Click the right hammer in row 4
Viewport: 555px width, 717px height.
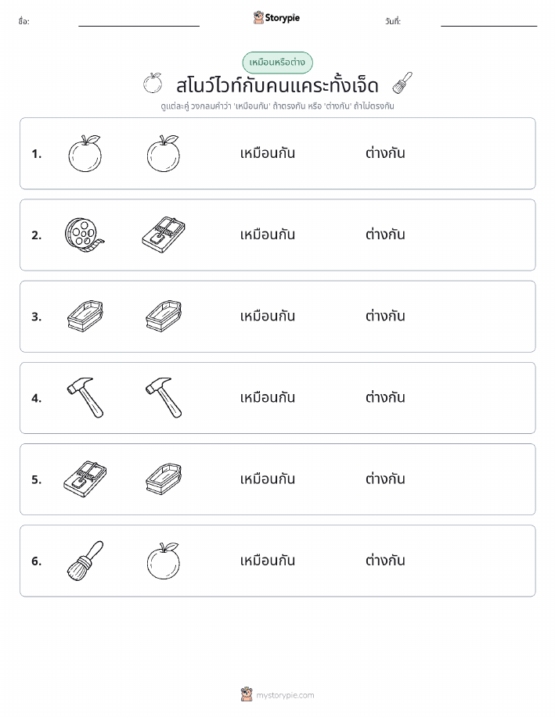(x=164, y=398)
